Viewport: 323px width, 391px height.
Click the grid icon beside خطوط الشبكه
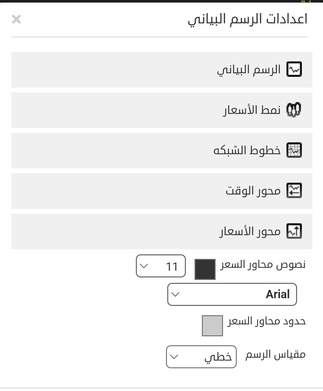point(294,150)
